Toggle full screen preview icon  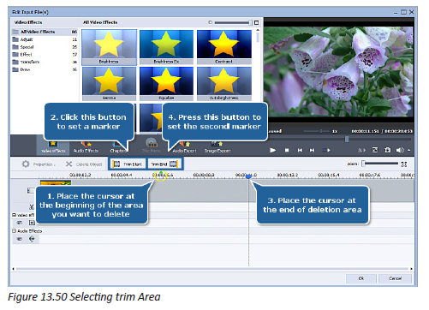point(375,150)
